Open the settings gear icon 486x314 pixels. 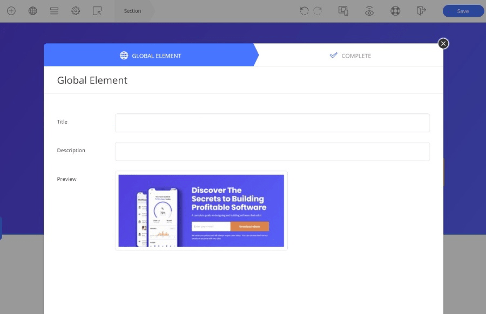point(76,11)
